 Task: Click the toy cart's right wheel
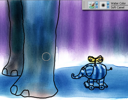102,87
